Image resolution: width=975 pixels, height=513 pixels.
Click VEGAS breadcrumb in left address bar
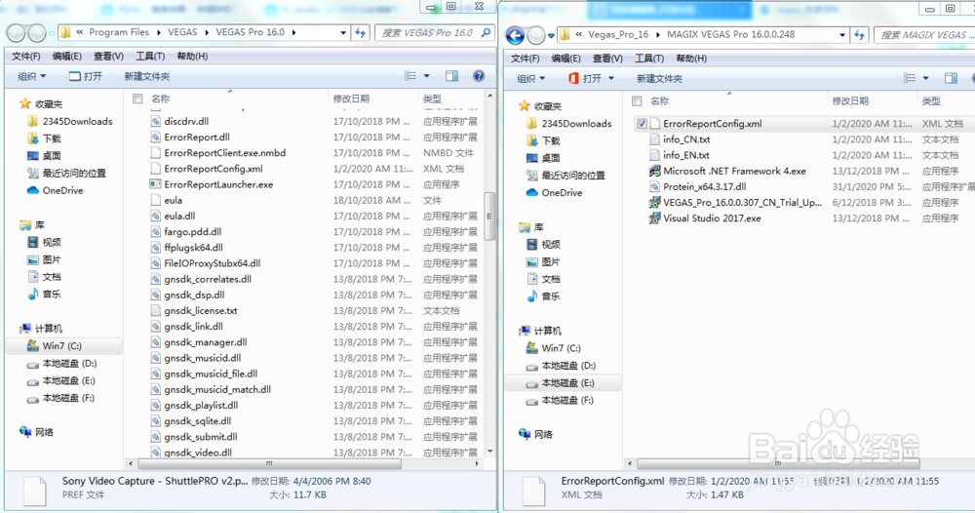(x=183, y=32)
